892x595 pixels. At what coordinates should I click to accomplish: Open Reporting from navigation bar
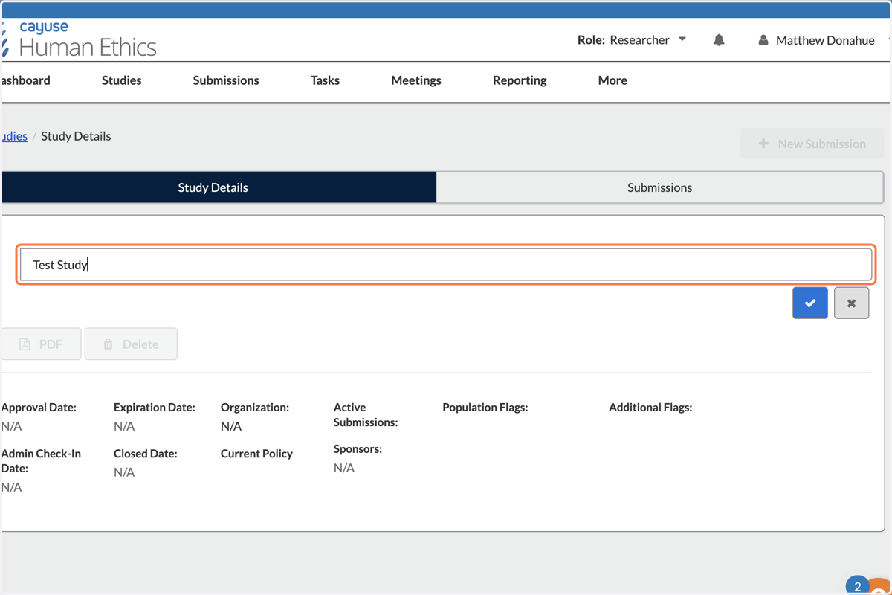[520, 80]
